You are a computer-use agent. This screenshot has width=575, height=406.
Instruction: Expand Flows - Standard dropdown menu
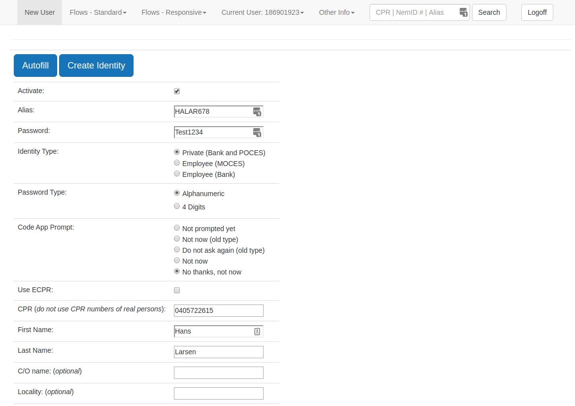(98, 12)
